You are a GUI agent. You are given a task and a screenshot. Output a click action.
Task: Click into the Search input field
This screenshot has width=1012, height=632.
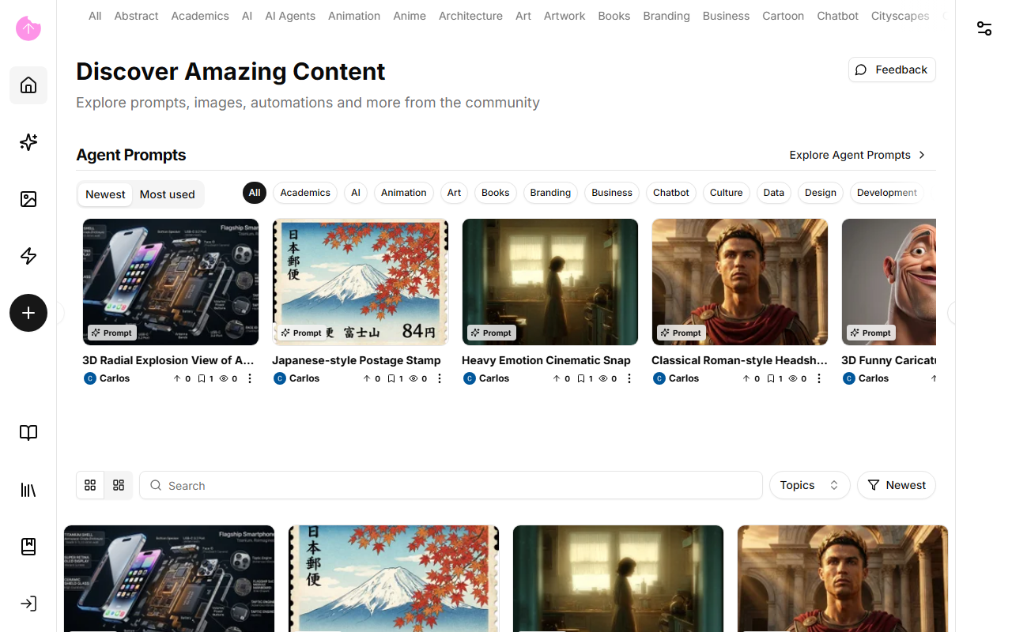[451, 485]
